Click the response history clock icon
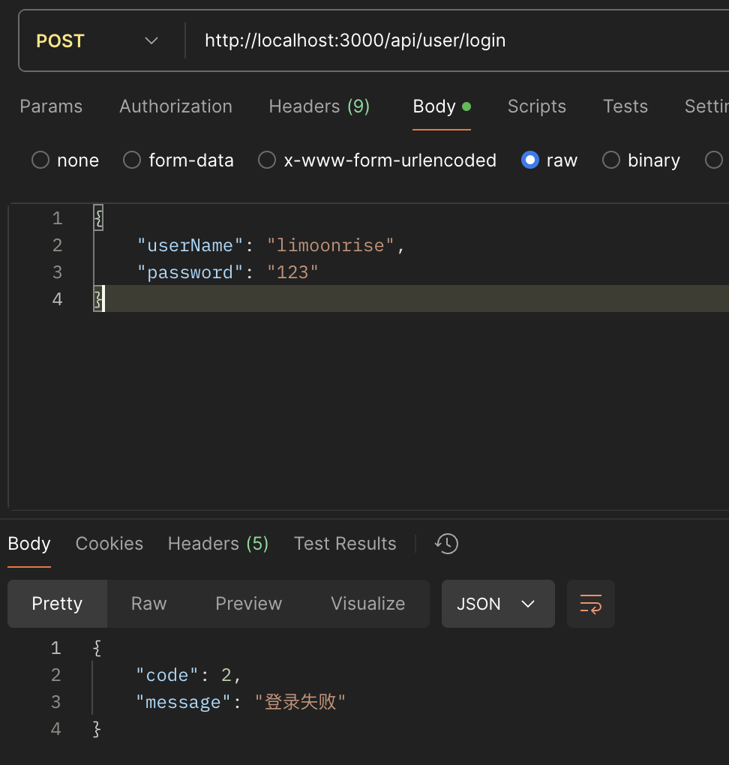The height and width of the screenshot is (765, 729). click(447, 544)
